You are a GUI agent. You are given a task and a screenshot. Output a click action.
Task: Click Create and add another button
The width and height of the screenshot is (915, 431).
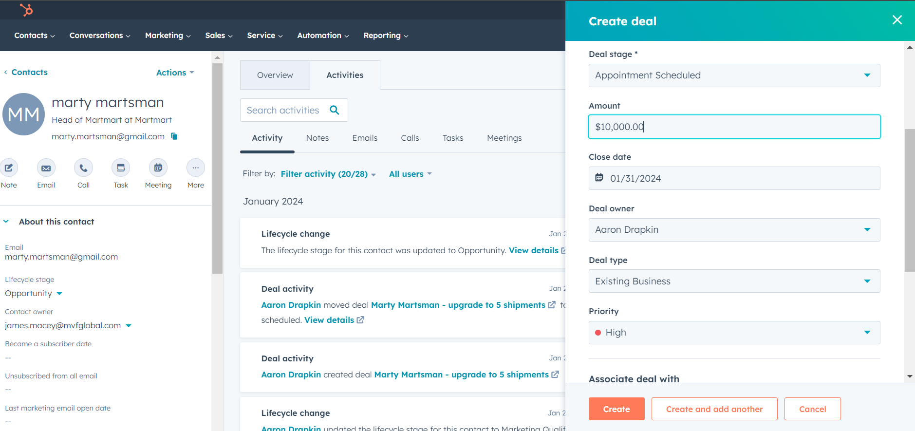coord(714,409)
